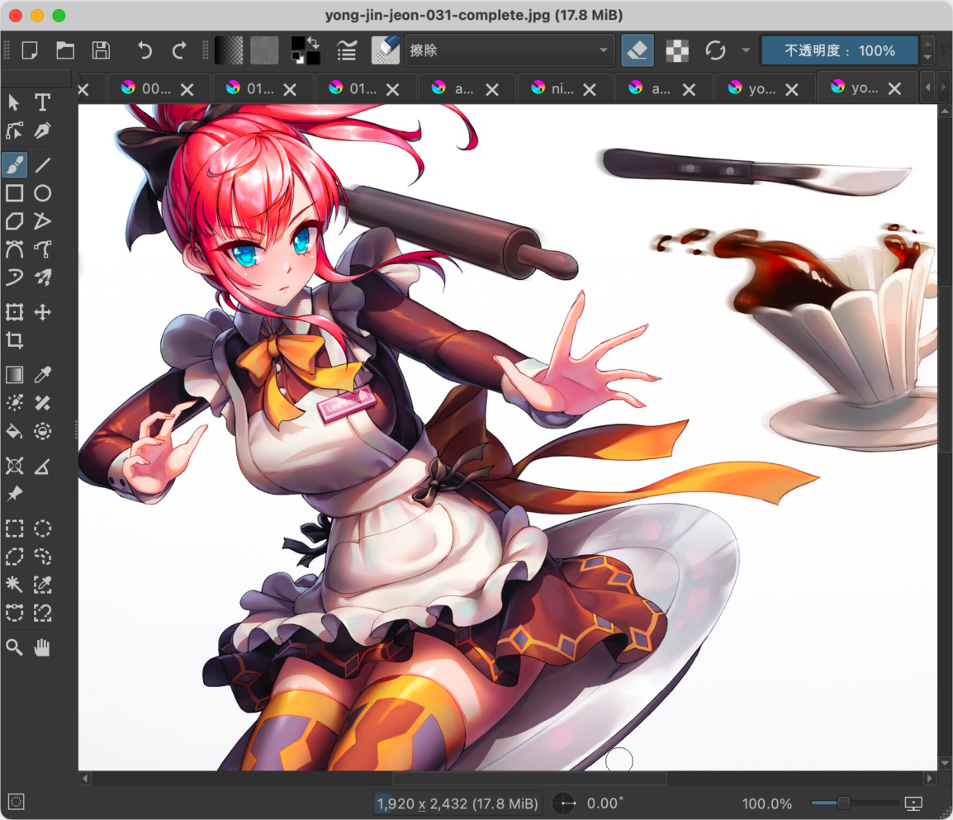Image resolution: width=953 pixels, height=820 pixels.
Task: Open the 擦除 blending mode dropdown
Action: pos(508,50)
